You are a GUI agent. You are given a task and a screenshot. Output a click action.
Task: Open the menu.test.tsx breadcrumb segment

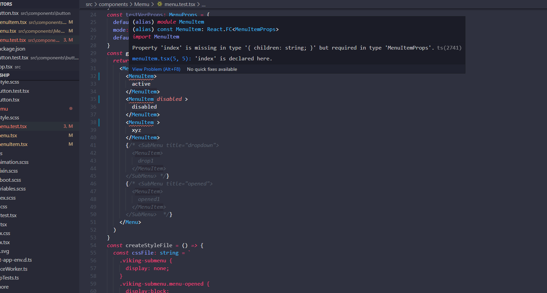point(180,4)
